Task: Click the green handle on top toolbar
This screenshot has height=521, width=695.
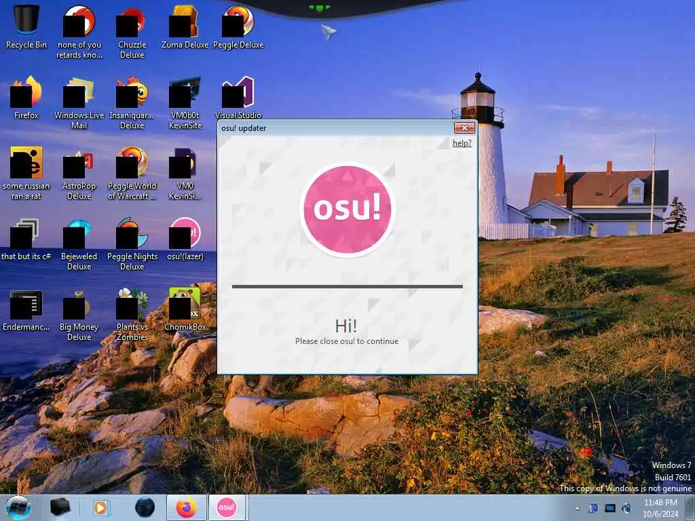Action: [320, 7]
